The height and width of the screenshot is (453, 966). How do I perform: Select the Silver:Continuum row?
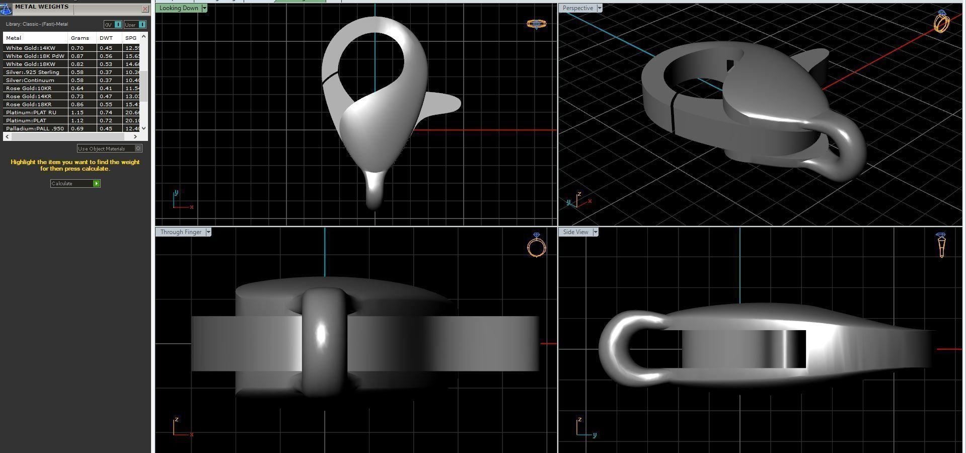click(x=72, y=80)
